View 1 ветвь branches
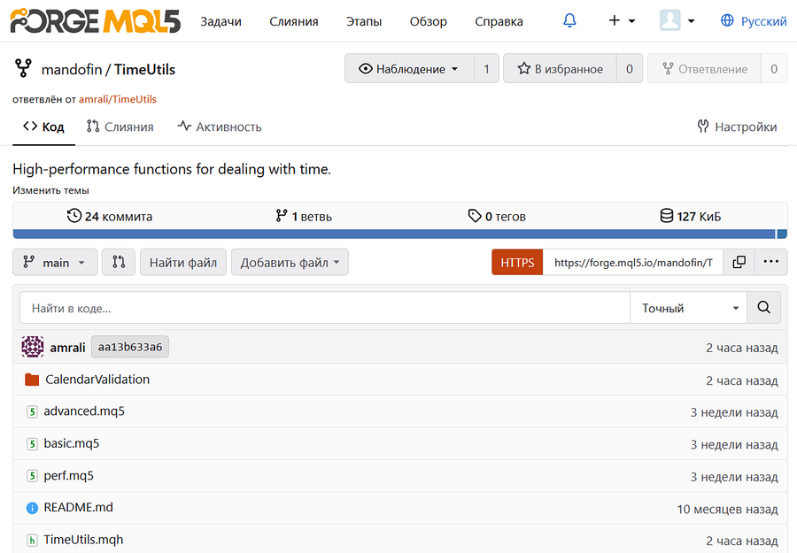Screen dimensions: 797x553 (x=304, y=216)
